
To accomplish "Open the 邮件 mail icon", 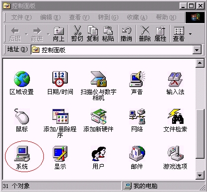I will [137, 154].
